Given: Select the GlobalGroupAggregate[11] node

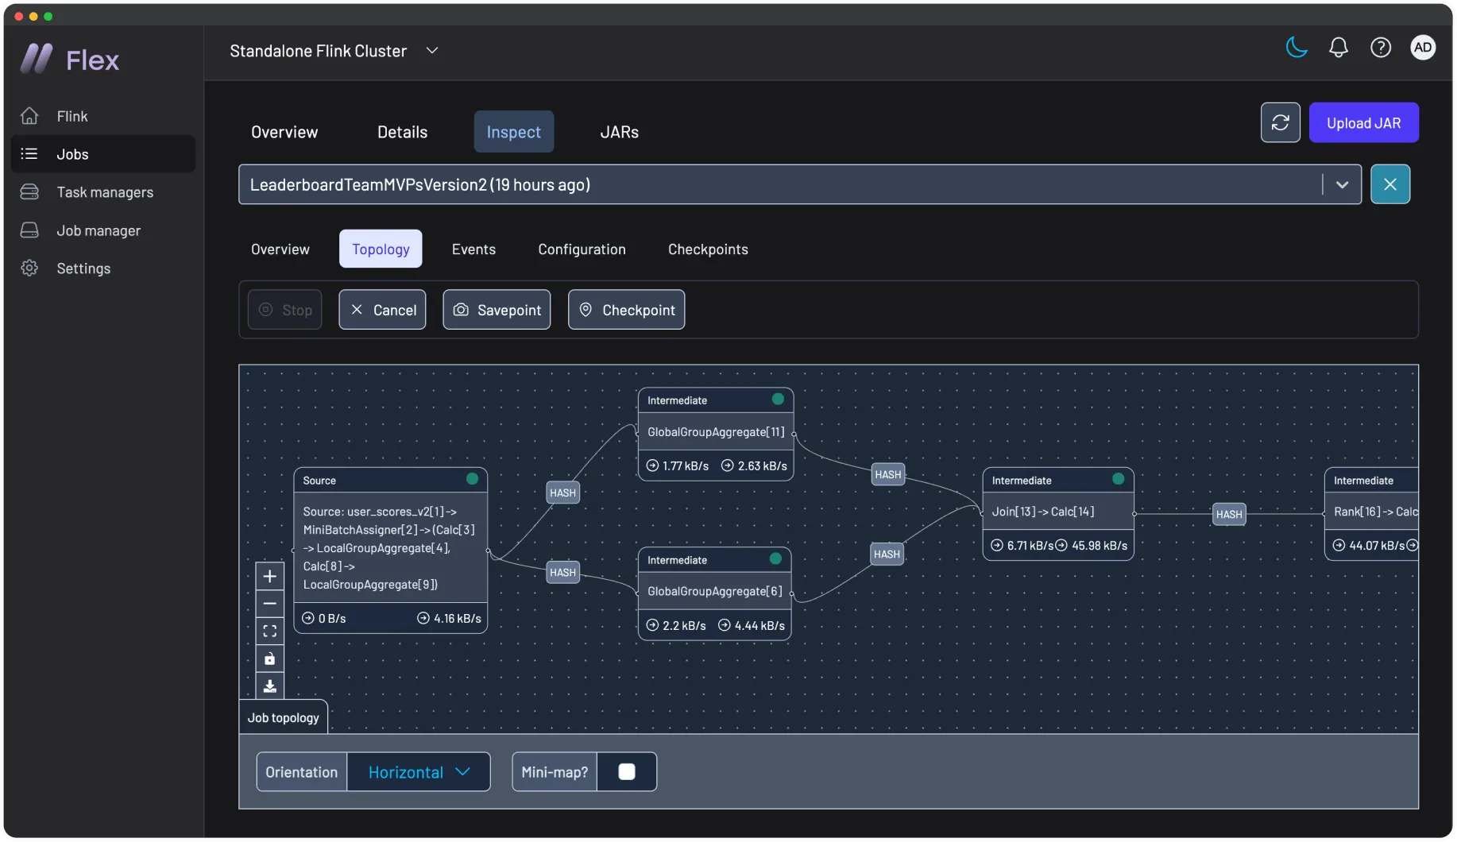Looking at the screenshot, I should click(x=715, y=434).
